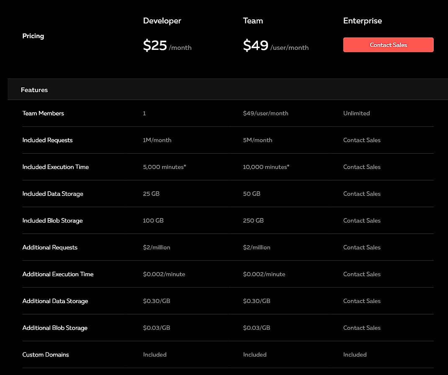Click Developer $0.30/GB value

tap(157, 301)
